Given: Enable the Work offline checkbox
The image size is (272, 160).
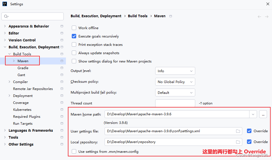Looking at the screenshot, I should coord(74,28).
